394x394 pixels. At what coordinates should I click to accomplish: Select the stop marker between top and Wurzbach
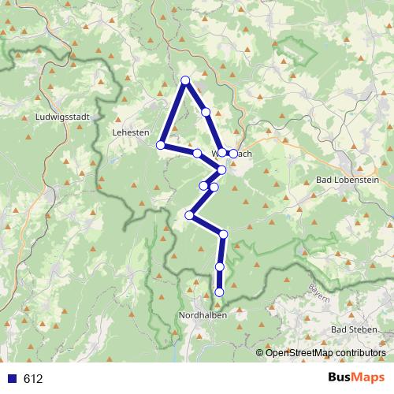pos(206,112)
